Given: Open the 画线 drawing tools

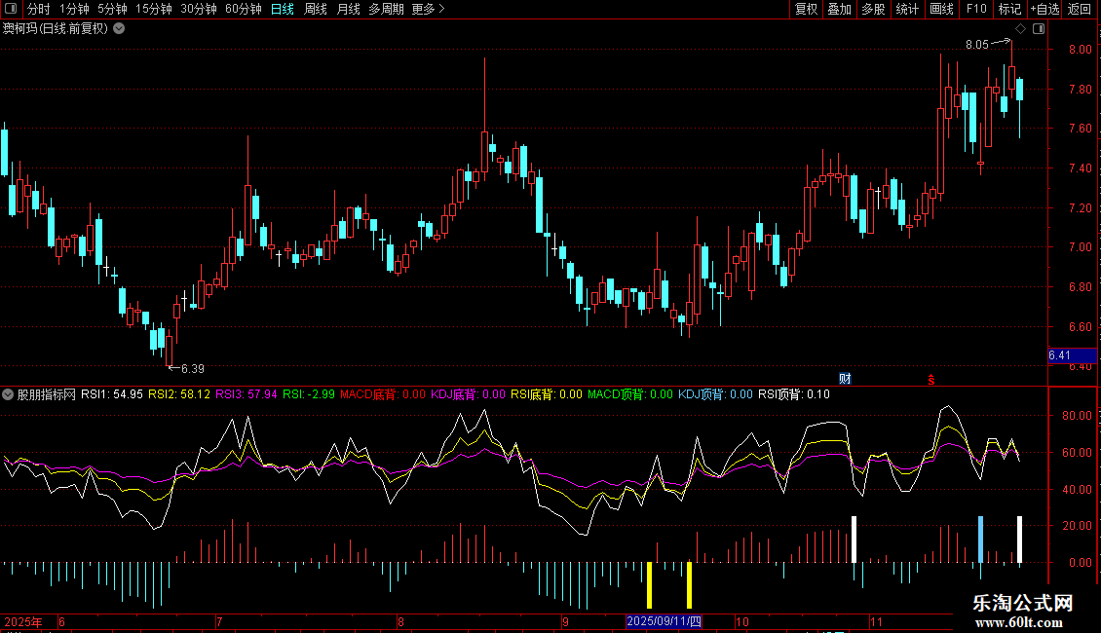Looking at the screenshot, I should tap(941, 9).
